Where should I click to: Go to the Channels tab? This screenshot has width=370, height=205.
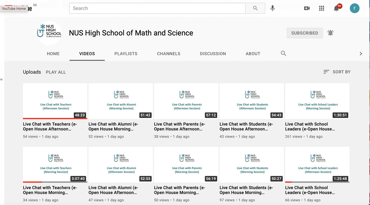click(x=169, y=54)
